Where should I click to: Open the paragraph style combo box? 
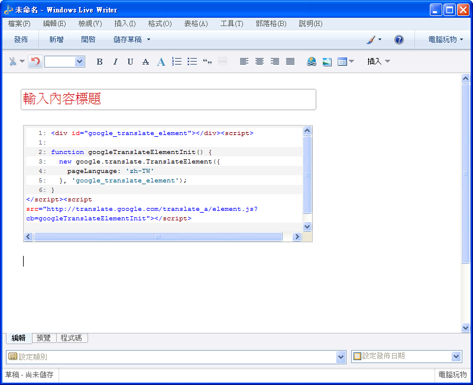coord(64,62)
